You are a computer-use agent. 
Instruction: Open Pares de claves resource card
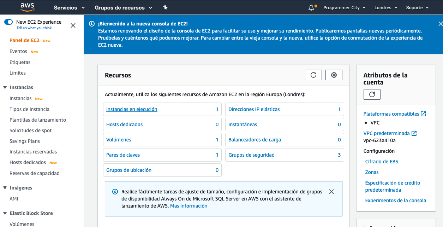coord(162,155)
